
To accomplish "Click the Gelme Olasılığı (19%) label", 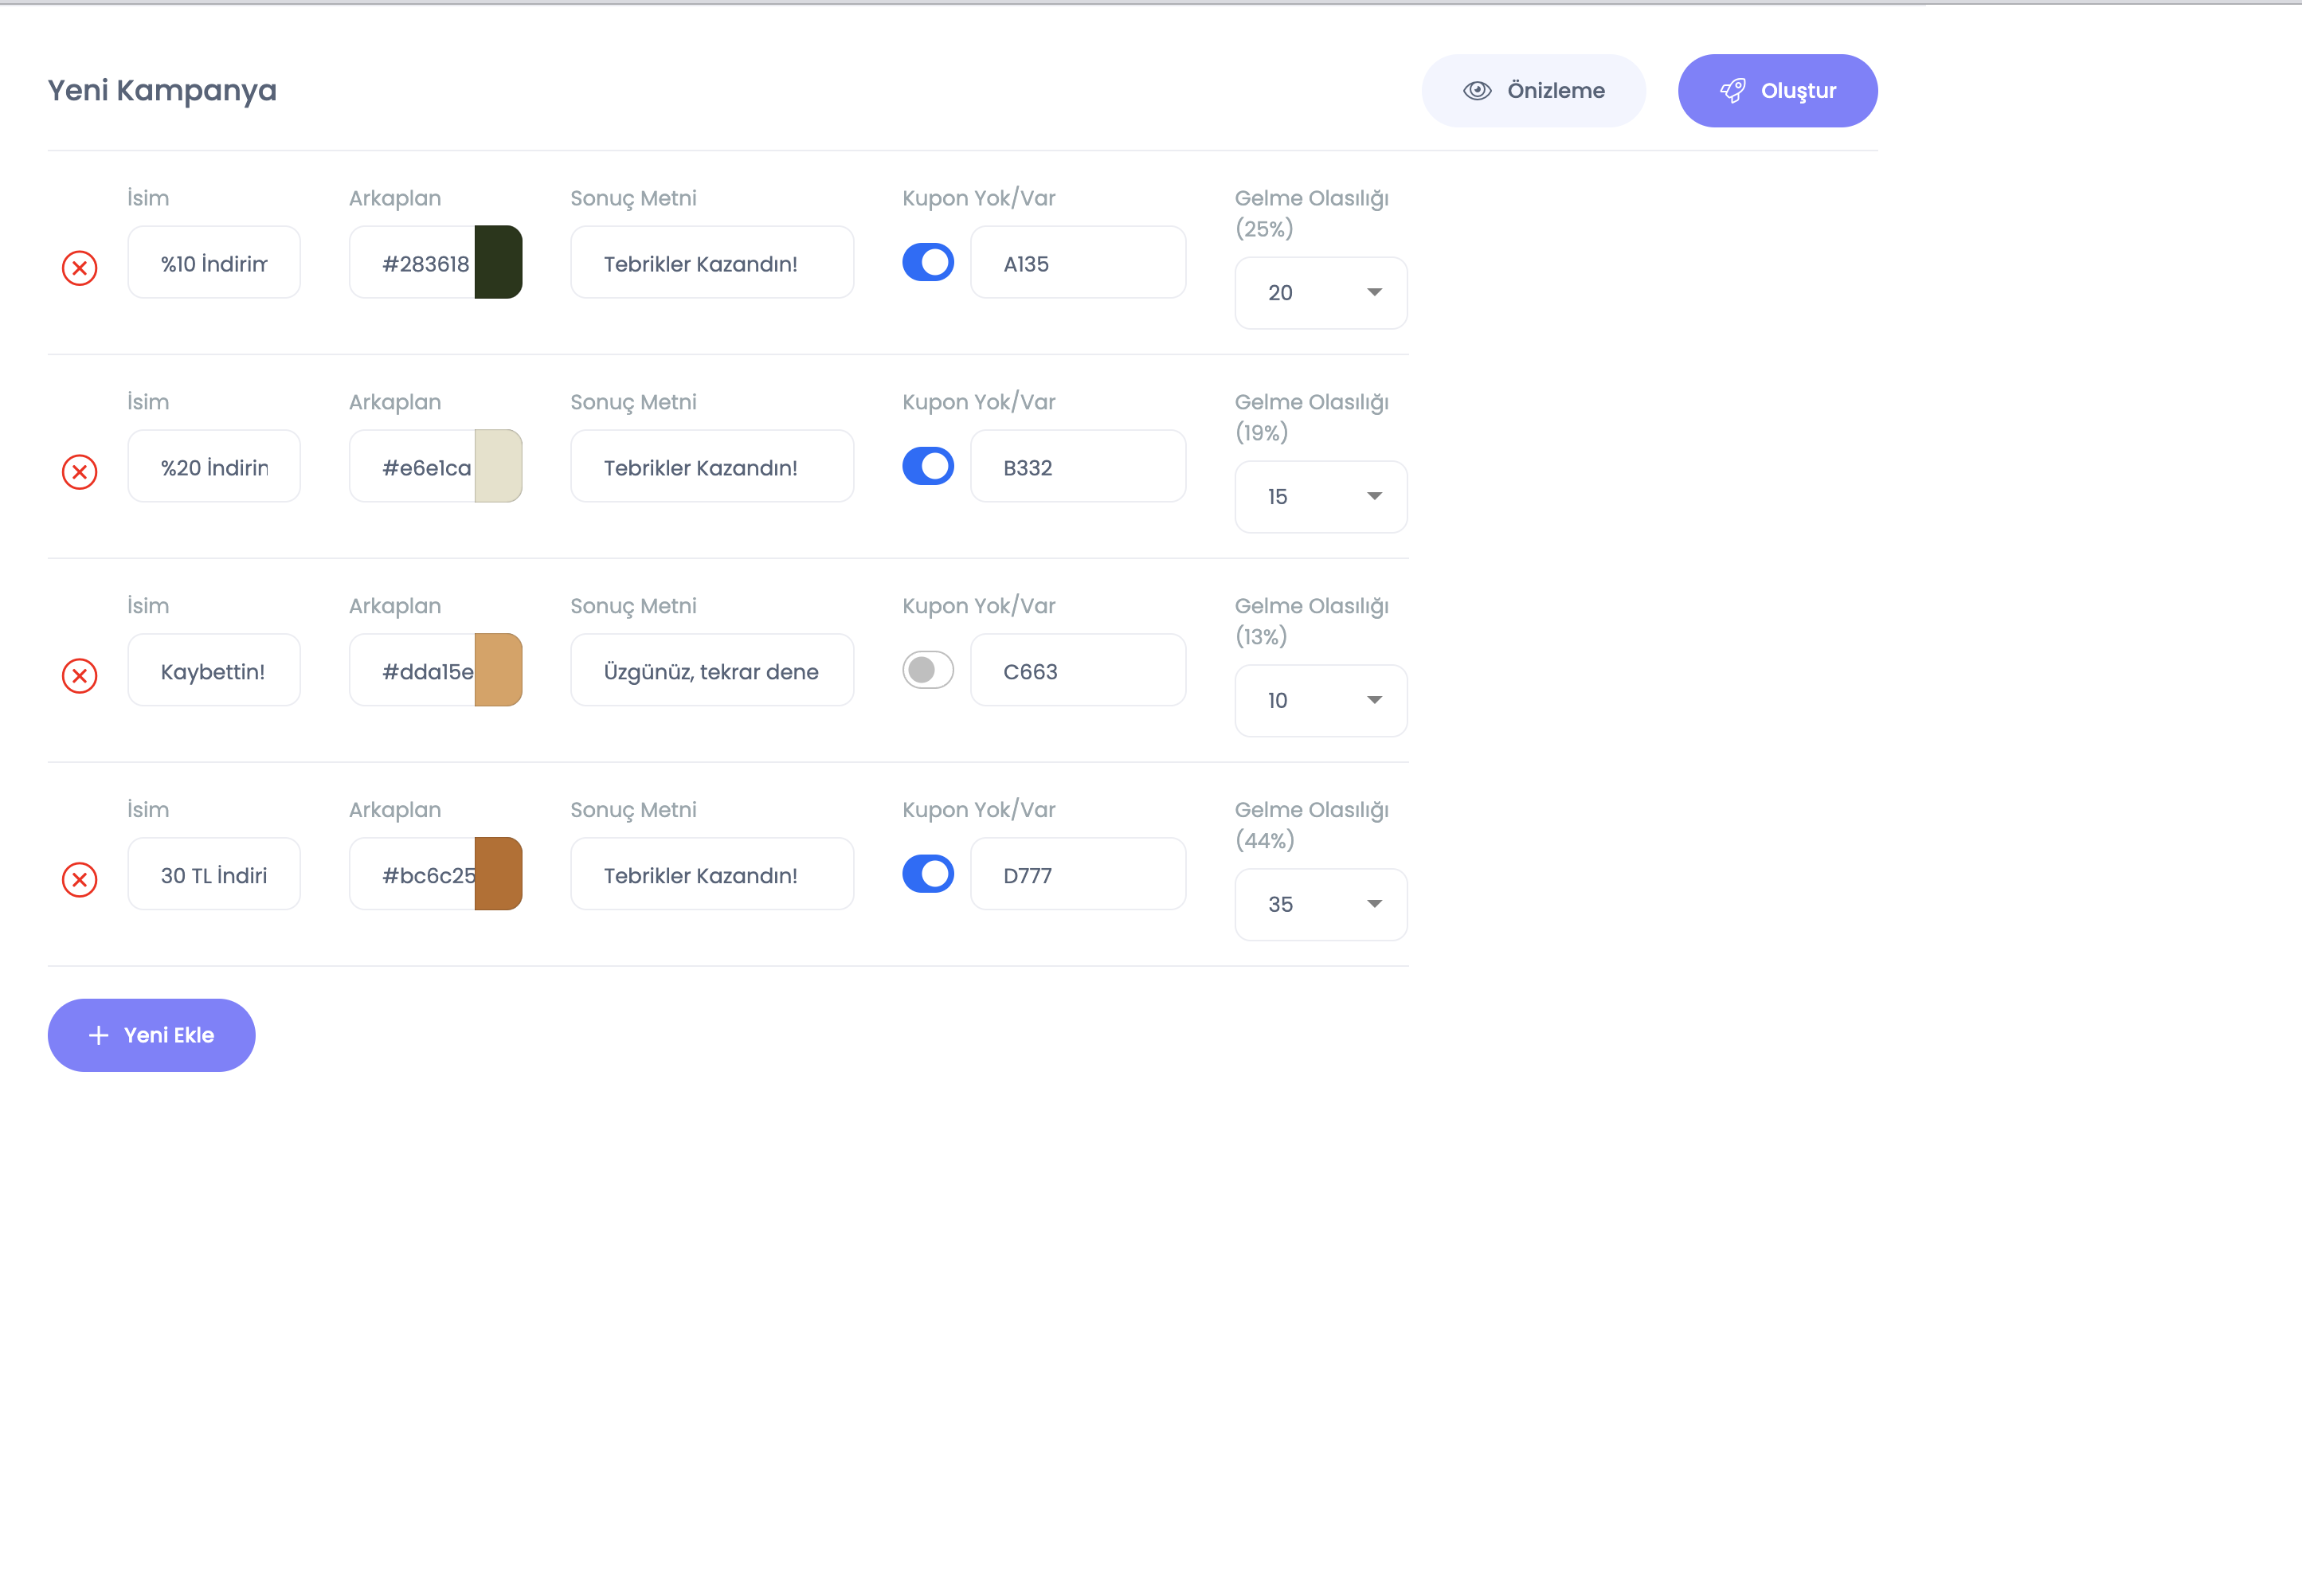I will (1312, 417).
